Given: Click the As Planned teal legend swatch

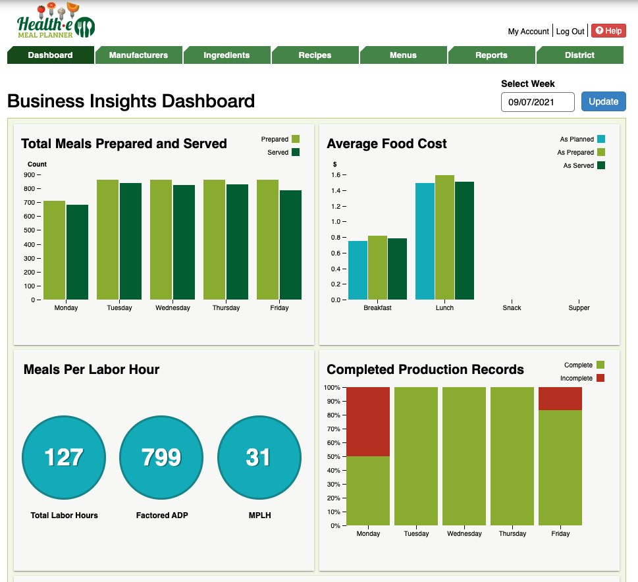Looking at the screenshot, I should coord(601,139).
